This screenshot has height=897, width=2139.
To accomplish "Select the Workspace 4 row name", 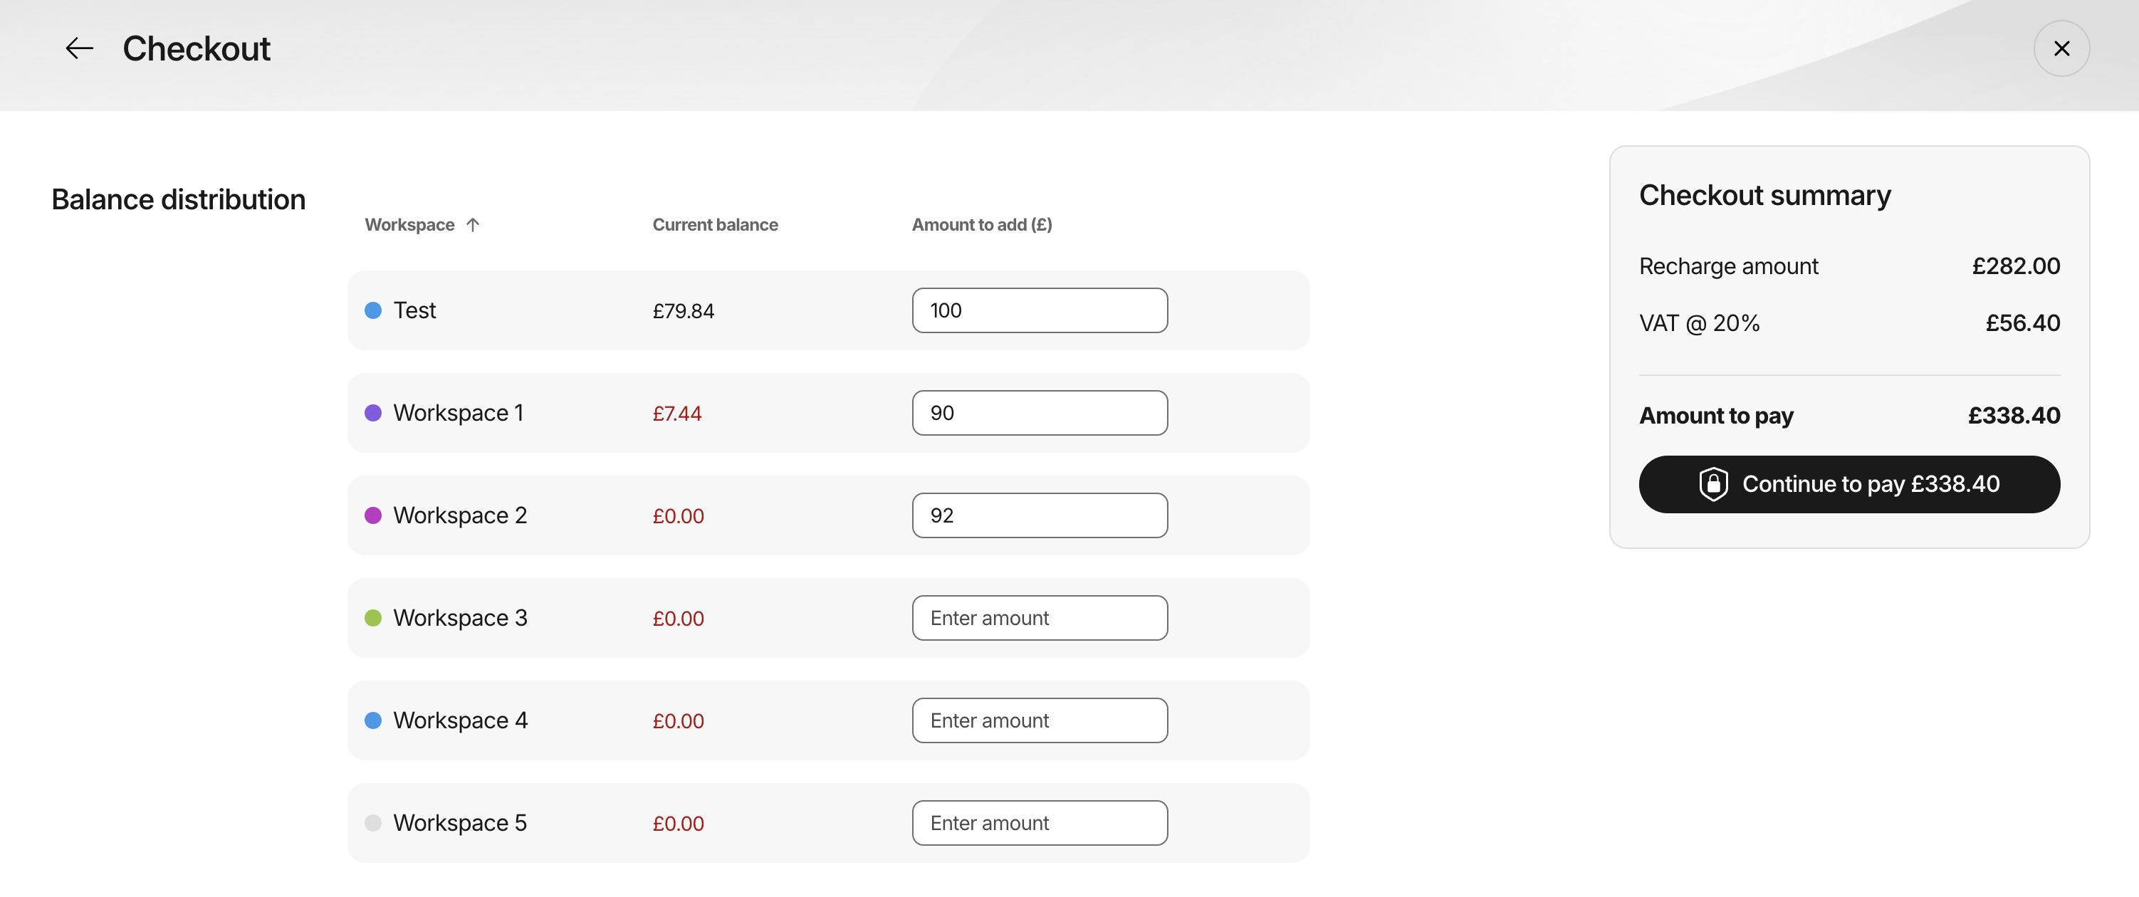I will coord(460,721).
